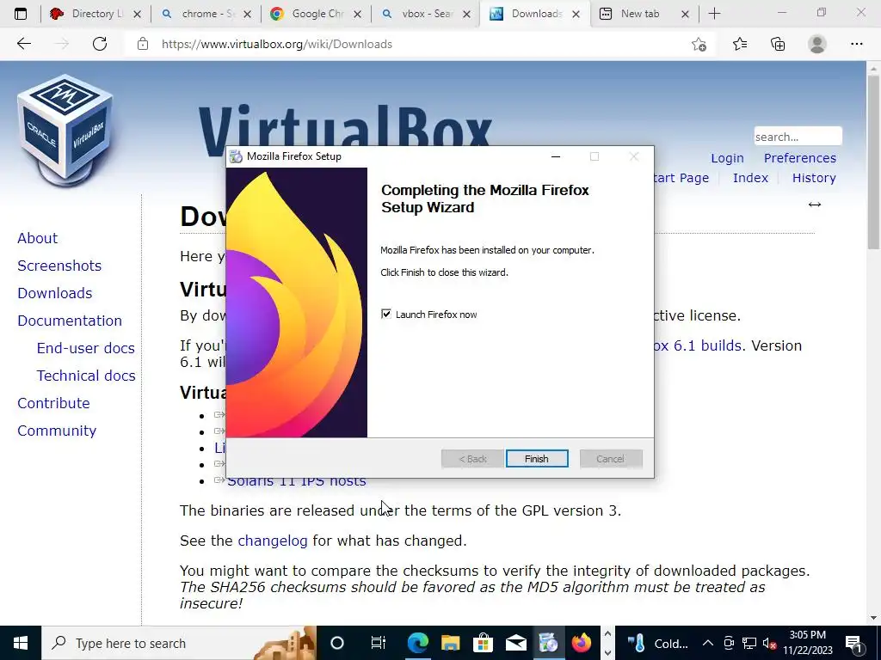Click the address bar URL
The height and width of the screenshot is (660, 881).
277,44
